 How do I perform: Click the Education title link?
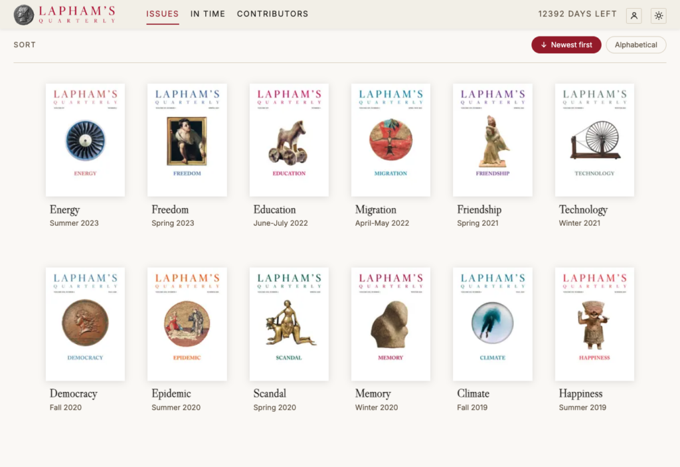[x=274, y=210]
